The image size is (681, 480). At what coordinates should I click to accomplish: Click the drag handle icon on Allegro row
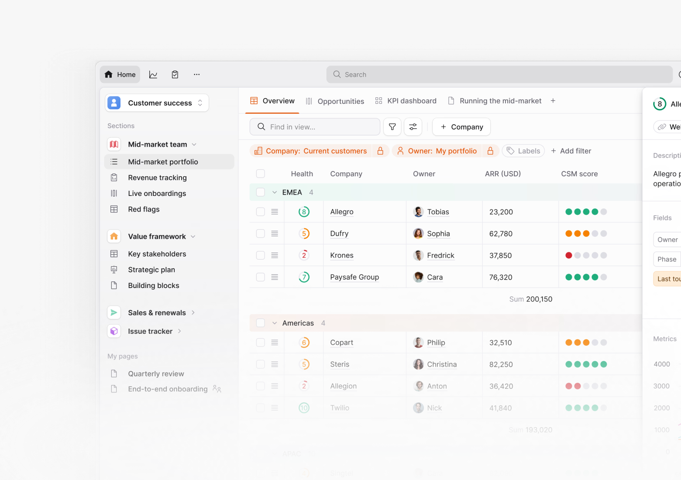pos(275,212)
